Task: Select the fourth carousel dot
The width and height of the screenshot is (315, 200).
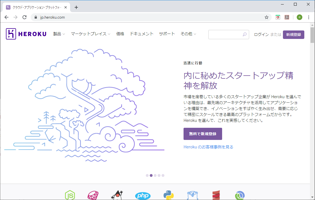Action: [159, 175]
